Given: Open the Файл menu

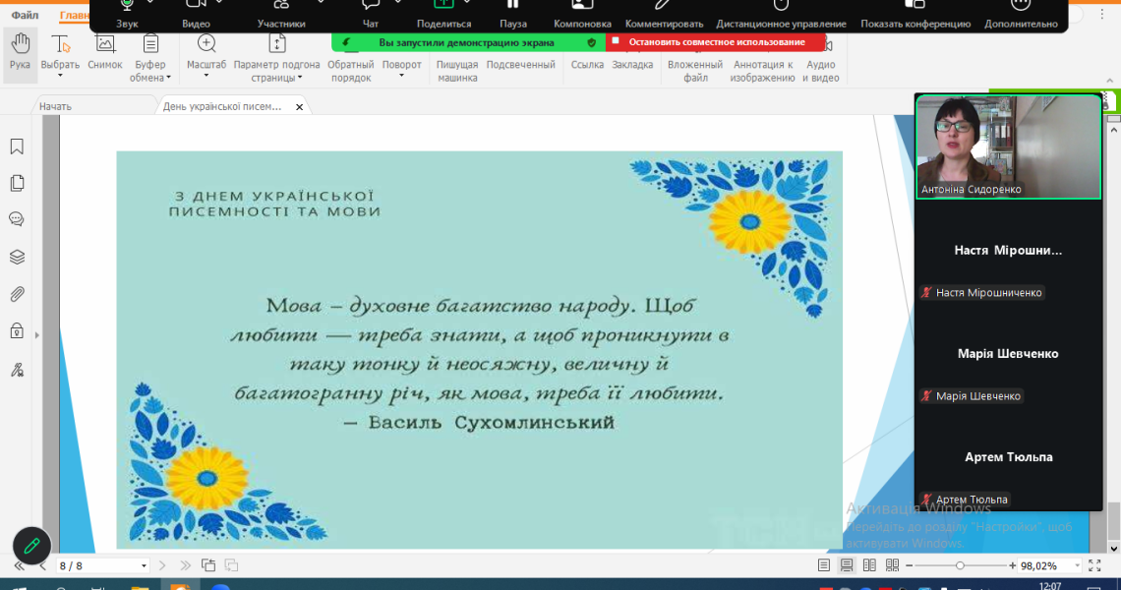Looking at the screenshot, I should (25, 15).
